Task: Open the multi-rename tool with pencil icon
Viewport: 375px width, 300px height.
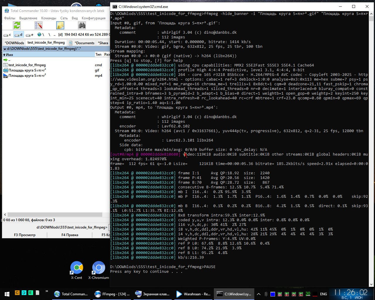Action: (x=38, y=25)
